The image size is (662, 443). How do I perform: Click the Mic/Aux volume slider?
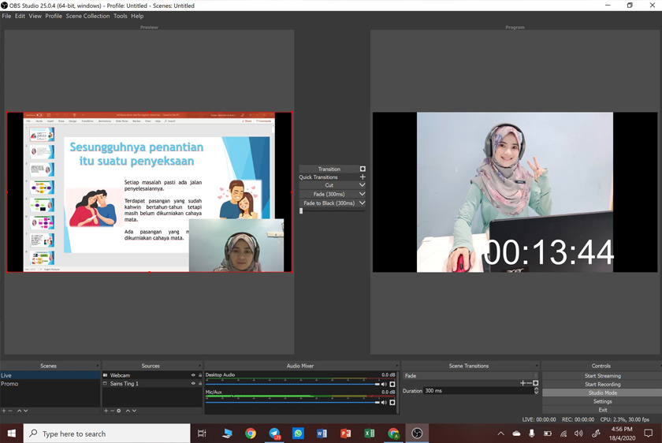(x=292, y=403)
